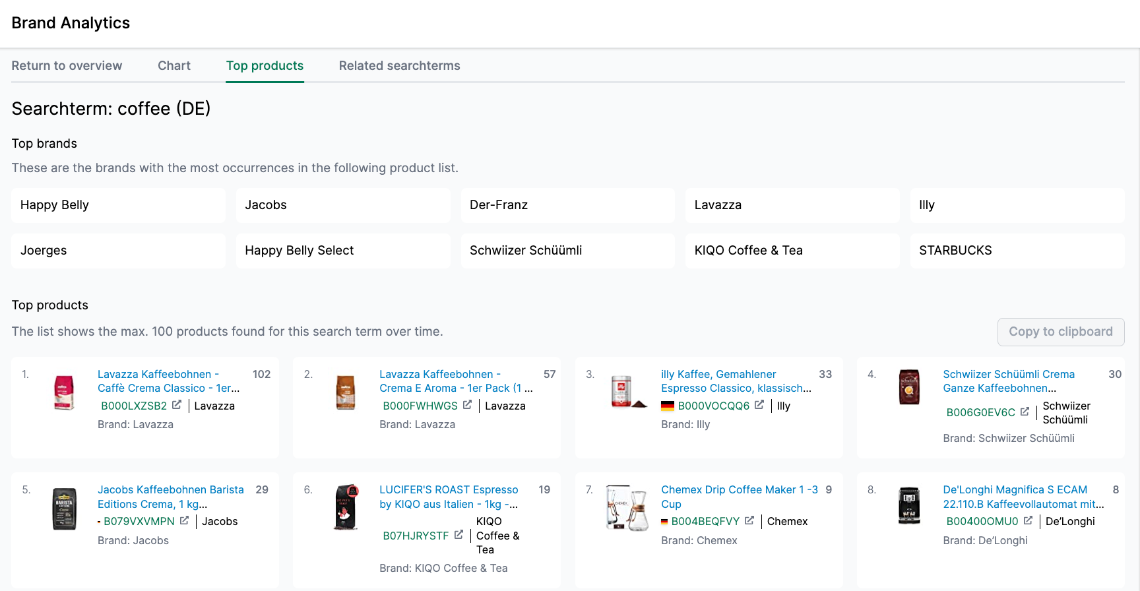
Task: Open external link icon next to B000FWHWGS
Action: (x=467, y=405)
